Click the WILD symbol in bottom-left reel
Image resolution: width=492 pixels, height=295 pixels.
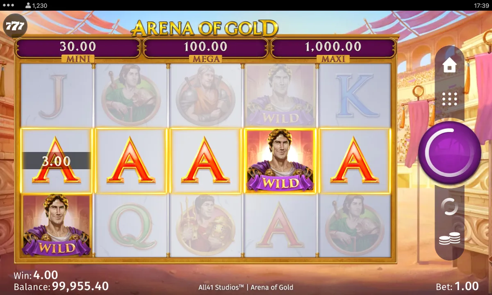point(56,225)
